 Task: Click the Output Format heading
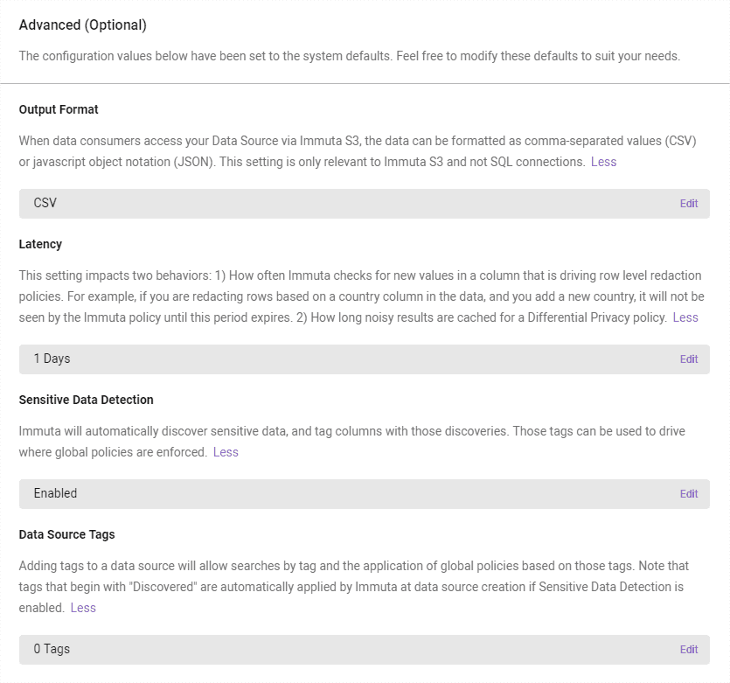[59, 109]
